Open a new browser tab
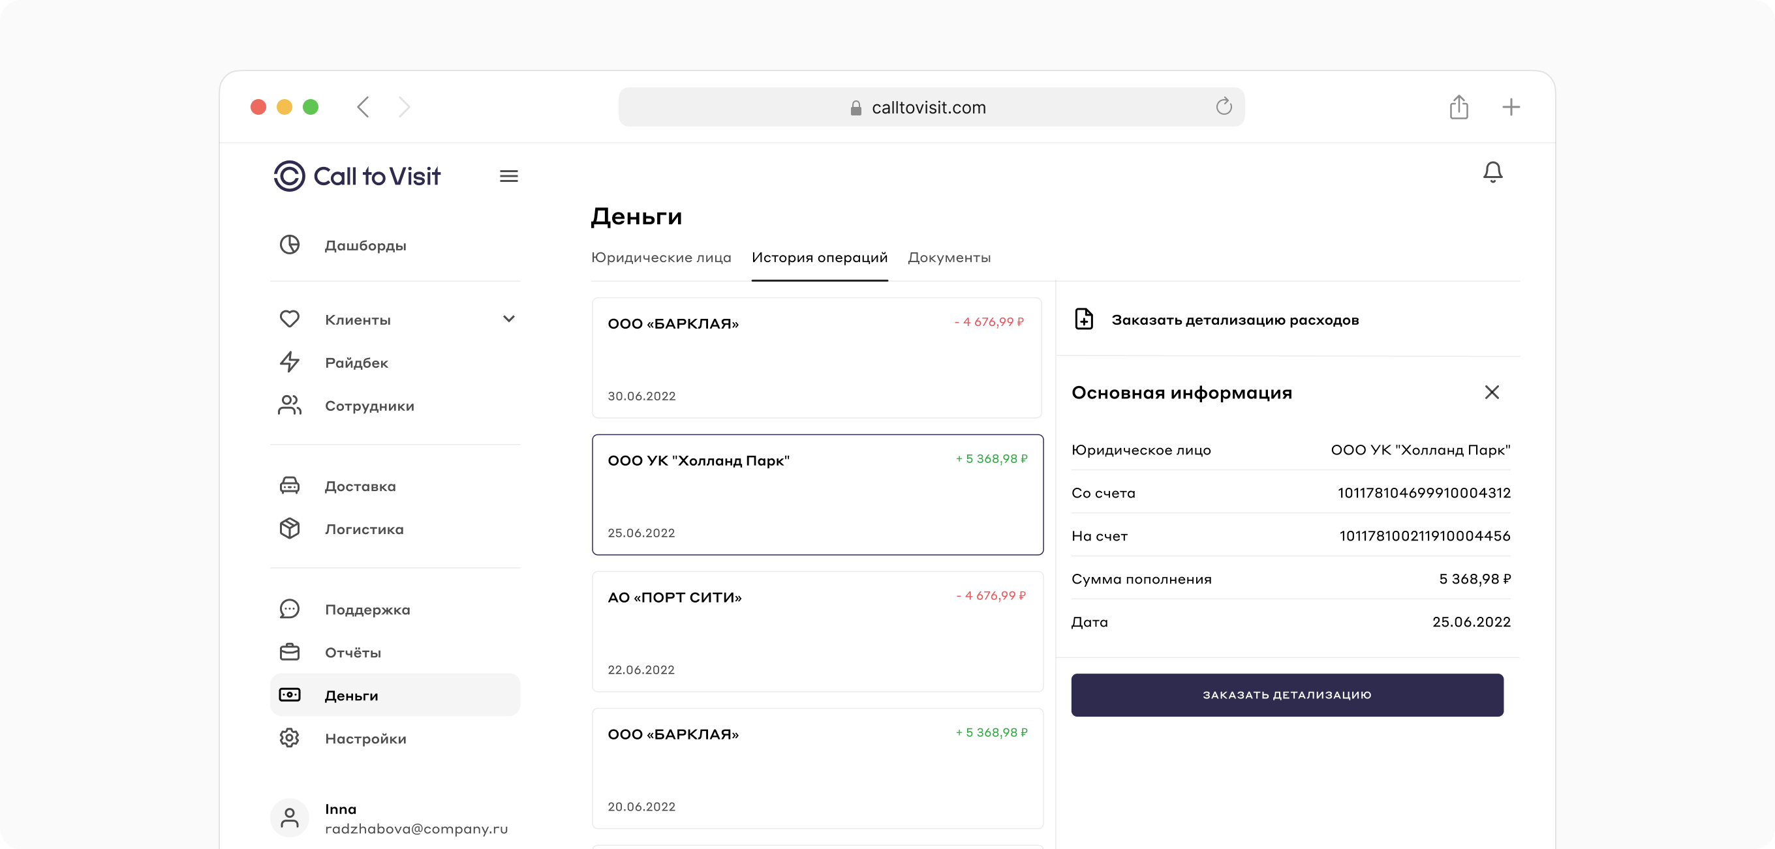1775x849 pixels. 1511,107
